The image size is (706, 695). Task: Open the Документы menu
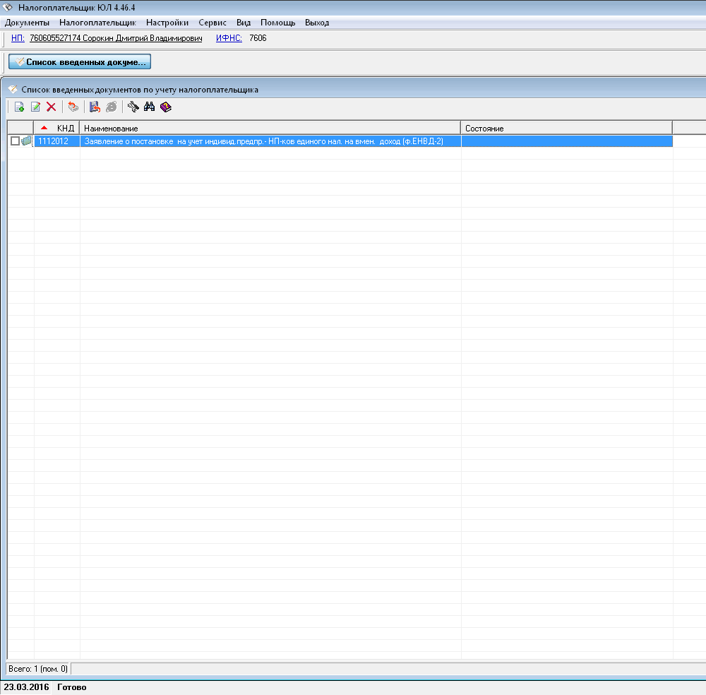pyautogui.click(x=27, y=23)
